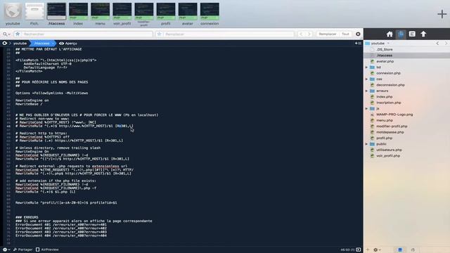Open search options magnifier dropdown

pyautogui.click(x=6, y=34)
